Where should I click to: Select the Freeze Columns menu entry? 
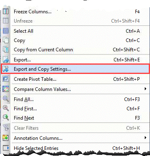75,12
